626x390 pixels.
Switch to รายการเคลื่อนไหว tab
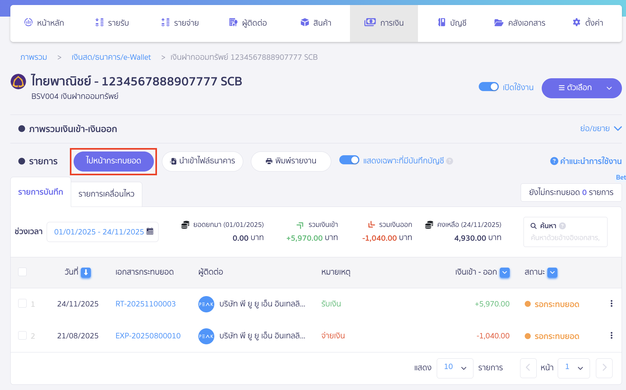[106, 194]
